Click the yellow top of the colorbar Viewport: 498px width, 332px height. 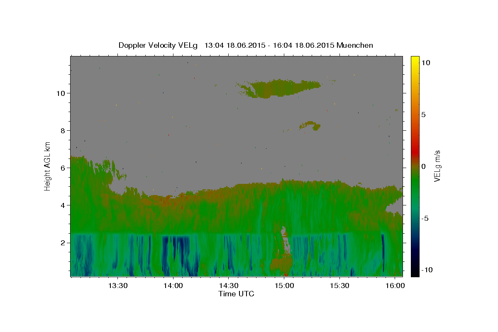coord(415,60)
